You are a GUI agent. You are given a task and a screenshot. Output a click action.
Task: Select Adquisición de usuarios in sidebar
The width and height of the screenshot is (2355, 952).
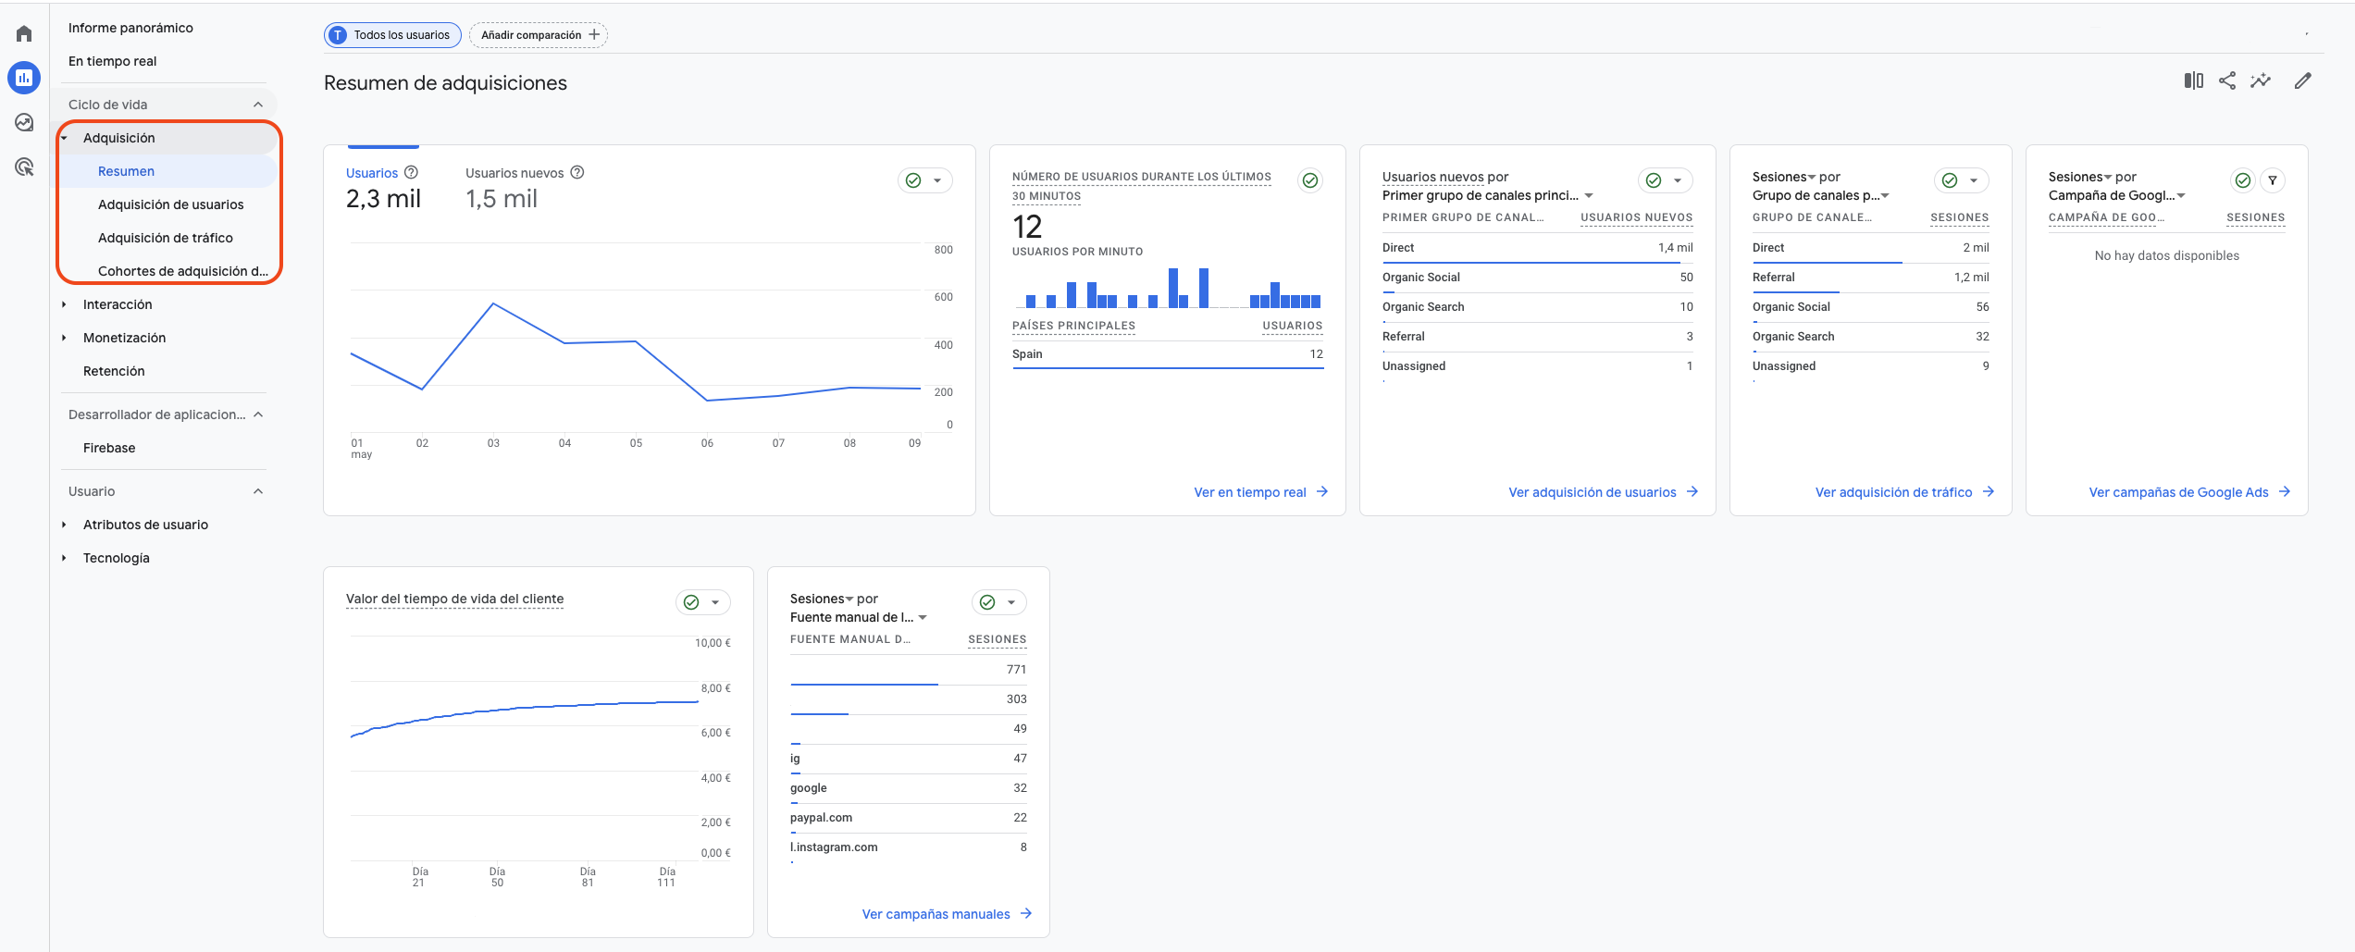tap(171, 204)
